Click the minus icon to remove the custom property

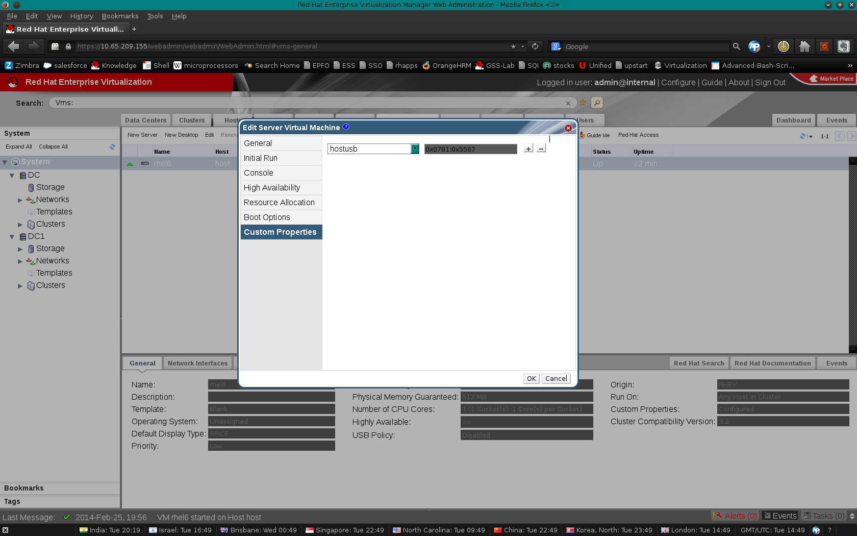[541, 149]
